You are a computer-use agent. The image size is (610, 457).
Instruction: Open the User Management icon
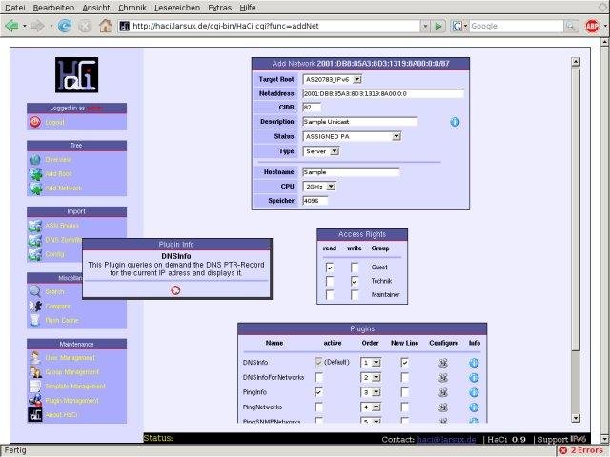click(x=35, y=358)
